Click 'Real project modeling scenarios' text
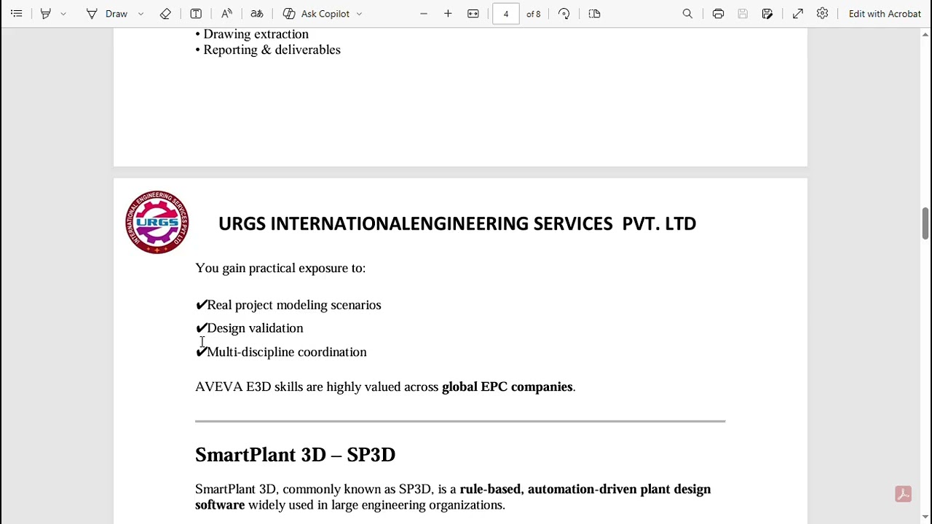This screenshot has width=932, height=524. [x=294, y=305]
